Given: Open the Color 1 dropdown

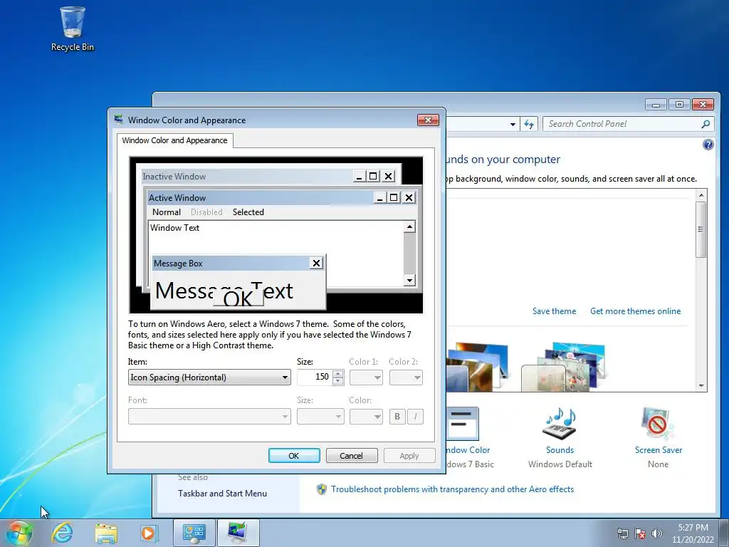Looking at the screenshot, I should [366, 377].
